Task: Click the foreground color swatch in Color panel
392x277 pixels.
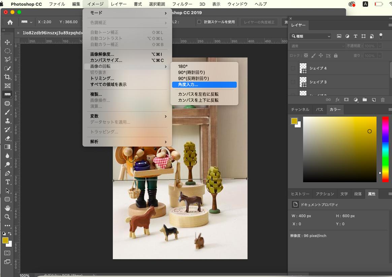Action: pyautogui.click(x=294, y=121)
